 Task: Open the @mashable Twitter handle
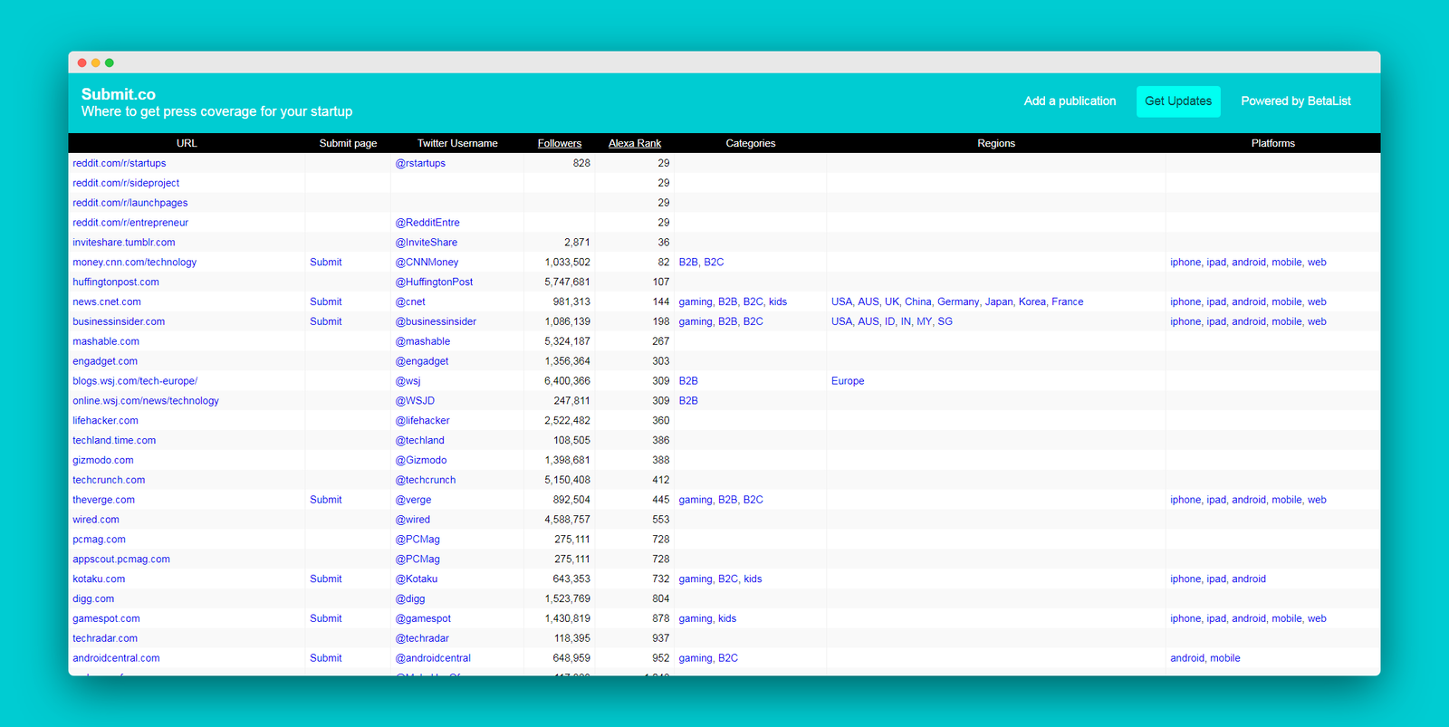pyautogui.click(x=423, y=341)
